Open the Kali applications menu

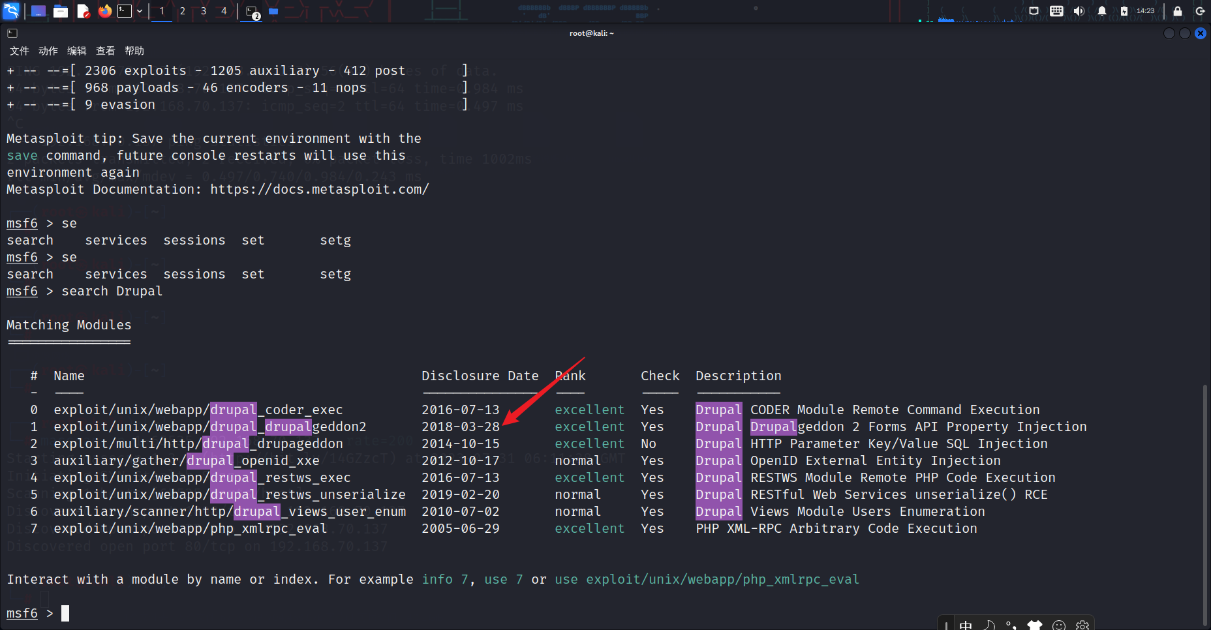coord(12,10)
